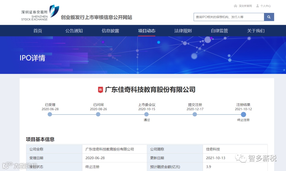The width and height of the screenshot is (286, 171).
Task: Click the full company name table value
Action: click(110, 149)
